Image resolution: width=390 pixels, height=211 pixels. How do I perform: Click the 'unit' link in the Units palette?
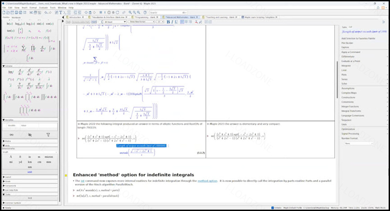point(29,172)
